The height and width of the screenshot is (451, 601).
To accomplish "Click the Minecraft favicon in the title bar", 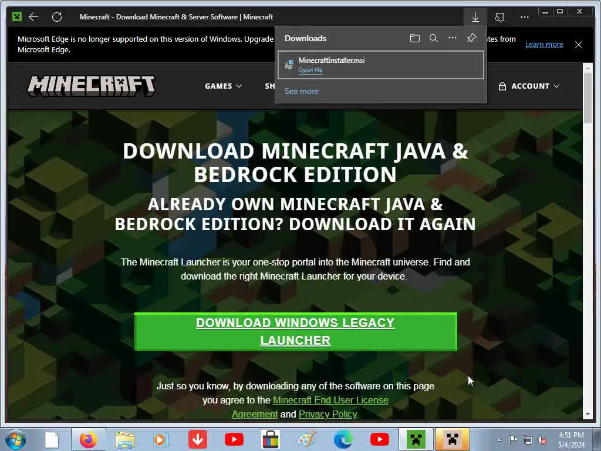I will coord(17,16).
